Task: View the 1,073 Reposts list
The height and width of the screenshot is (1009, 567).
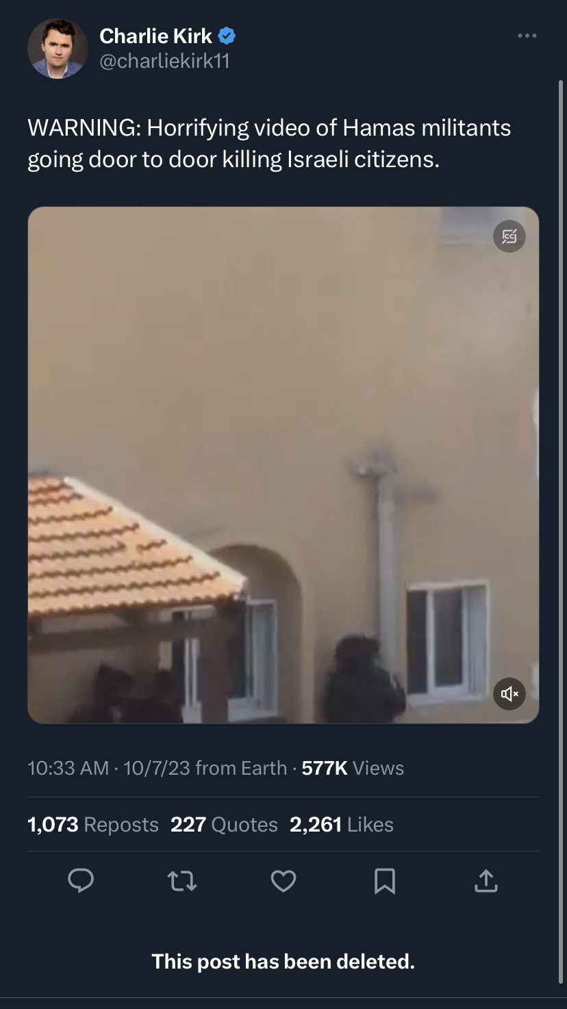Action: 93,824
